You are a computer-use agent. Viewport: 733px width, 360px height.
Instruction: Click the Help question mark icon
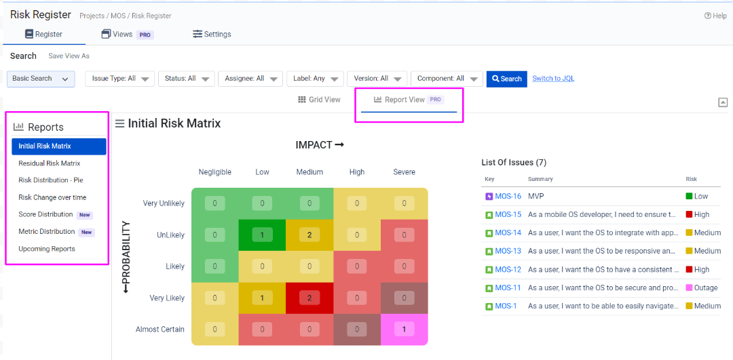click(707, 16)
